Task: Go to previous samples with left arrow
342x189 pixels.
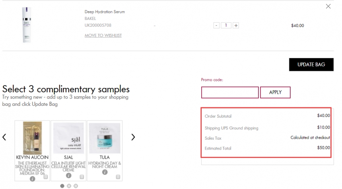Action: (x=4, y=137)
